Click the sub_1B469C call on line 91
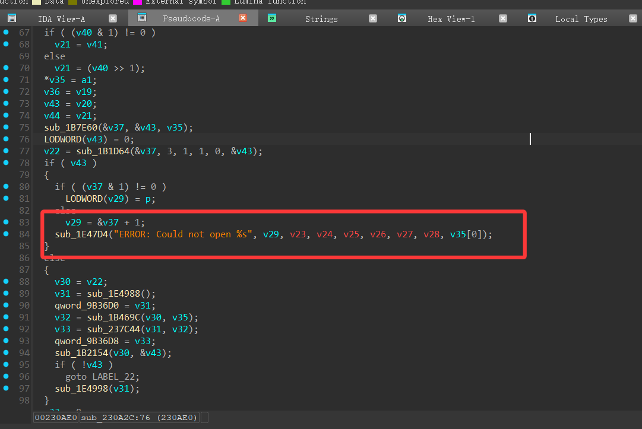Screen dimensions: 642x429 coord(113,317)
